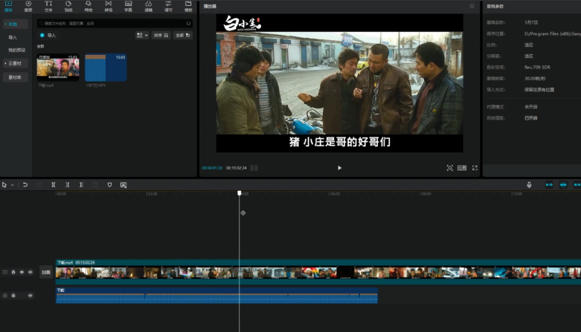Open the 比例 aspect ratio button
Screen dimensions: 581x332
[x=462, y=168]
